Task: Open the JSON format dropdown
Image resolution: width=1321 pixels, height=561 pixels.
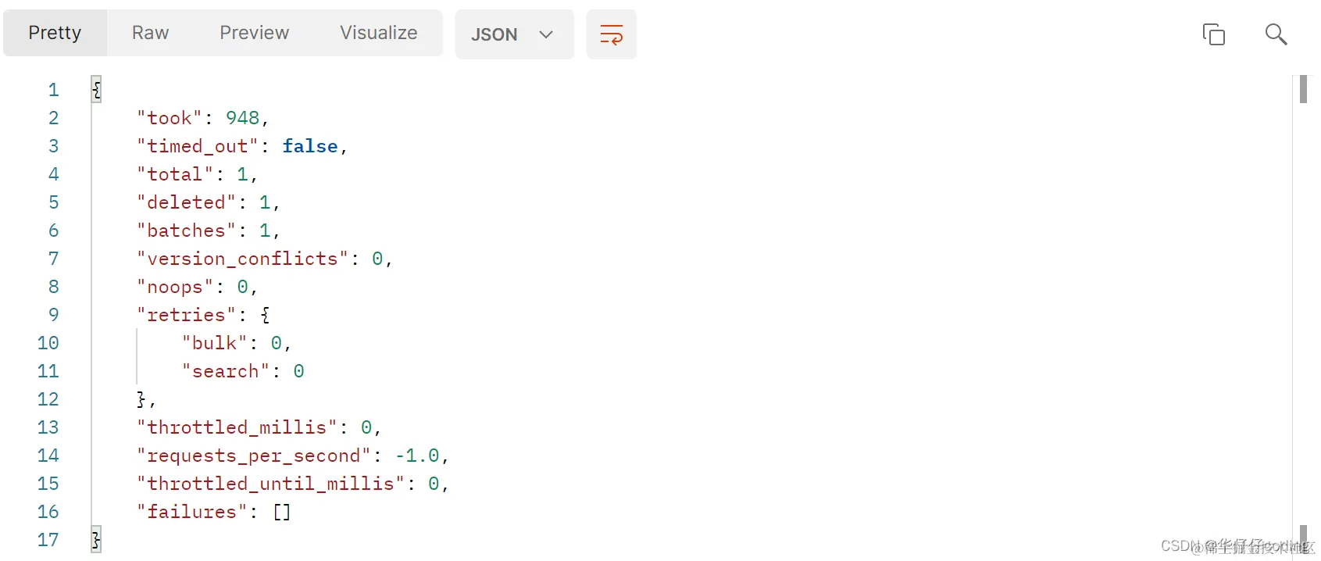Action: point(514,34)
